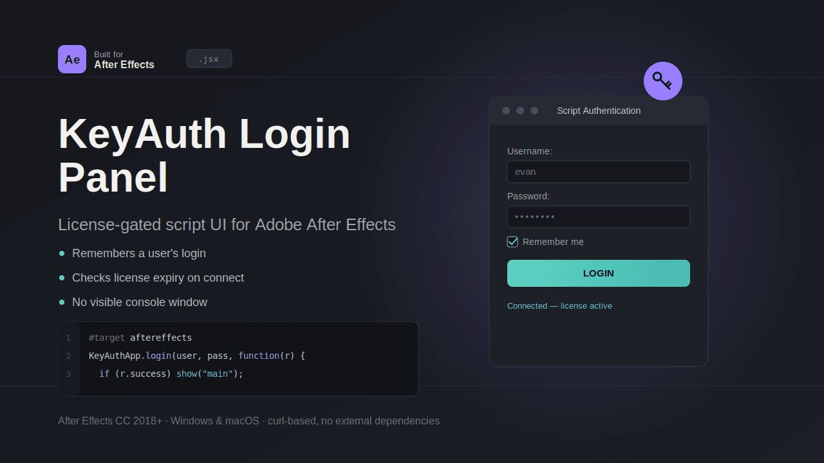Click the .jsx file type badge
Viewport: 824px width, 463px height.
click(x=209, y=59)
